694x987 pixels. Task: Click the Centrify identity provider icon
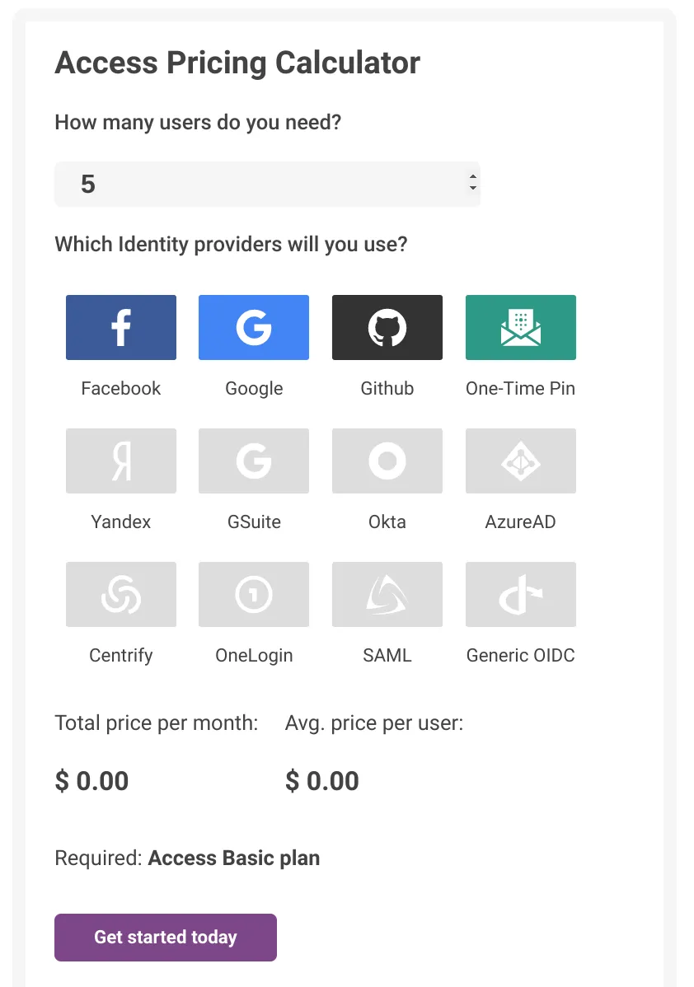[120, 594]
